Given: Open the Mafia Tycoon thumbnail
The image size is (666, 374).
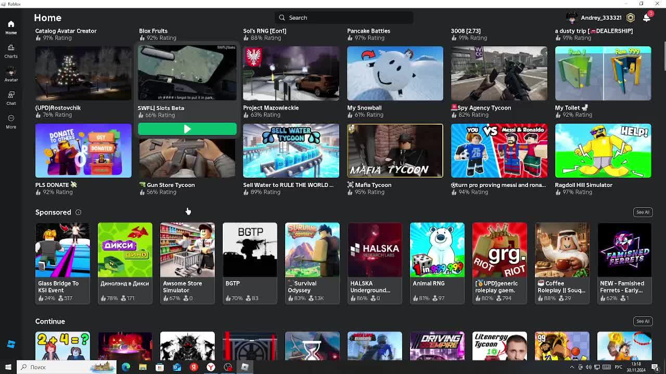Looking at the screenshot, I should point(395,151).
